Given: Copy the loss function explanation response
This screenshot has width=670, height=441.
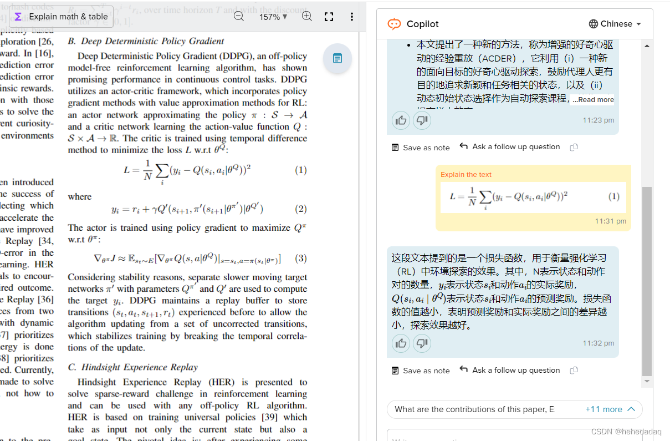Looking at the screenshot, I should [574, 370].
